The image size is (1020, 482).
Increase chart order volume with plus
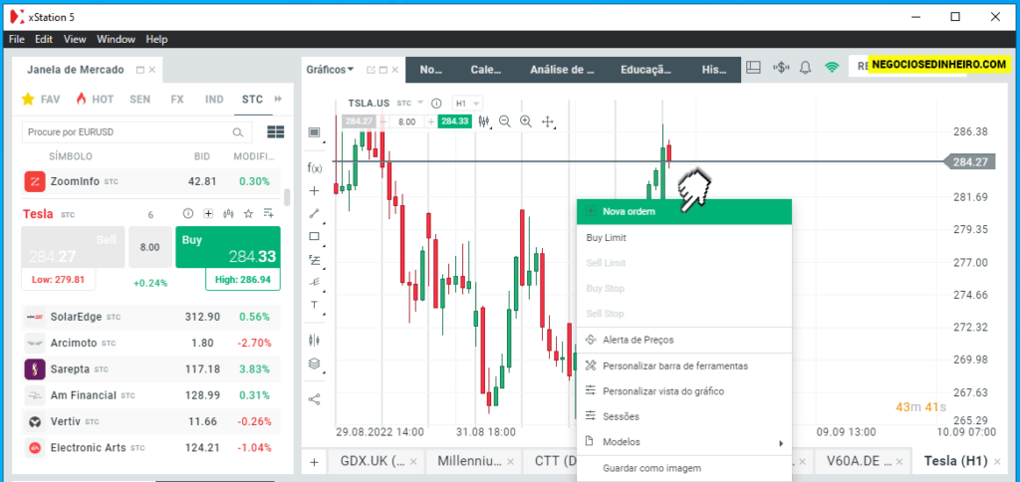click(x=430, y=121)
